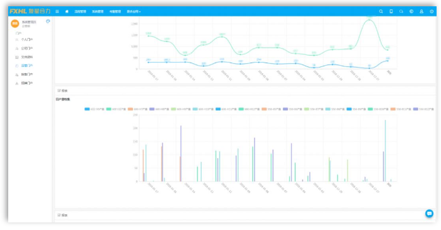This screenshot has width=441, height=230.
Task: Toggle the 600-H12 legend series
Action: (249, 109)
